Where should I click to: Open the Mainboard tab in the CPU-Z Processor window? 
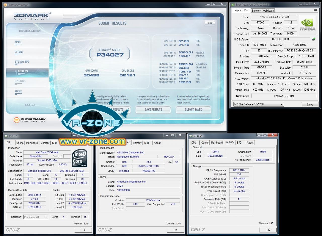coord(32,143)
